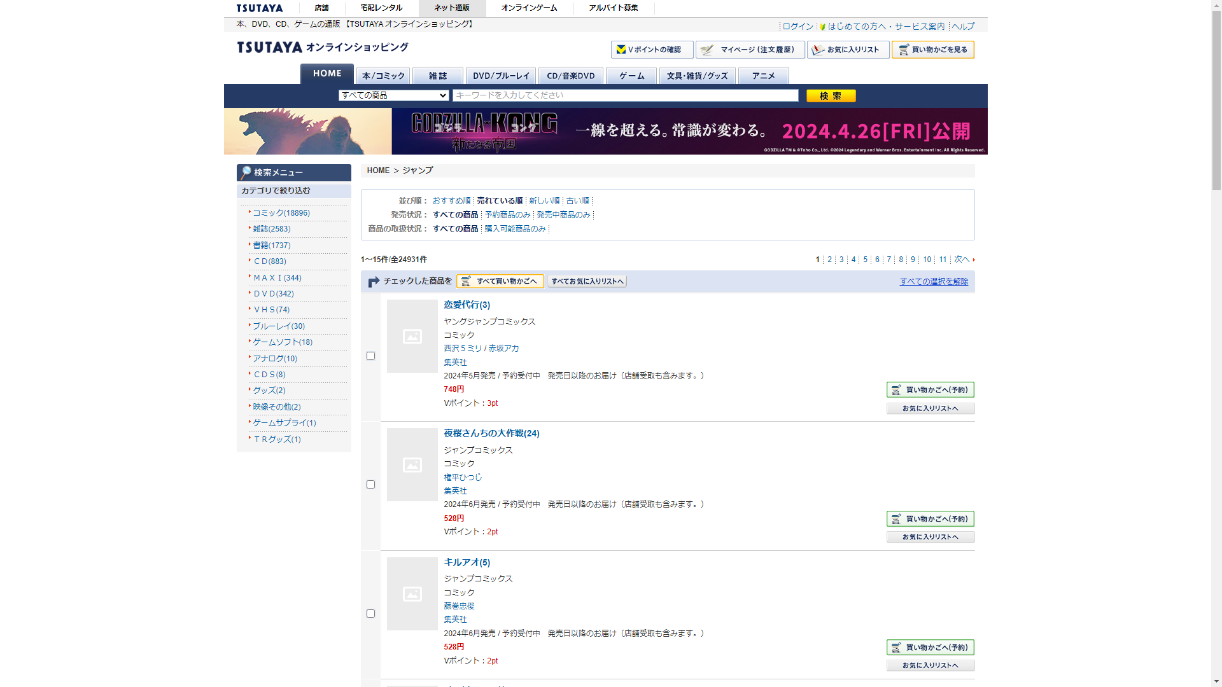This screenshot has width=1222, height=687.
Task: Add 恋愛代行(3) to cart (予約)
Action: click(930, 390)
